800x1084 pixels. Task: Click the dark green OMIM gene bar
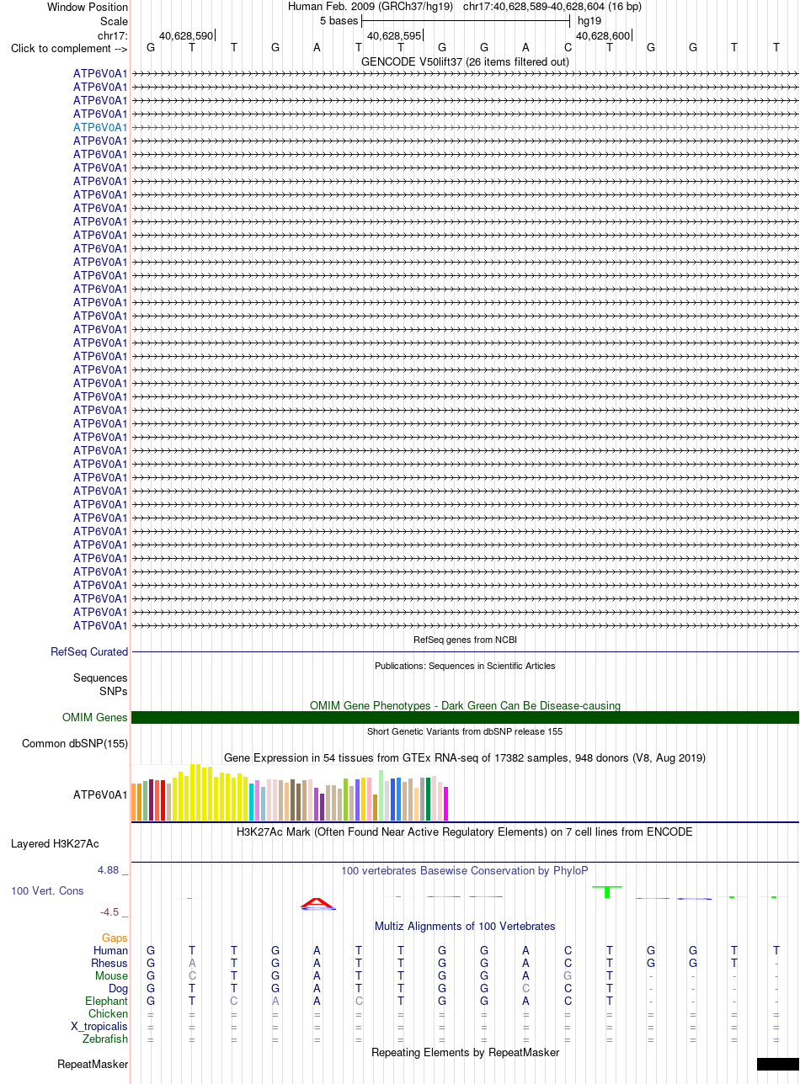tap(465, 717)
